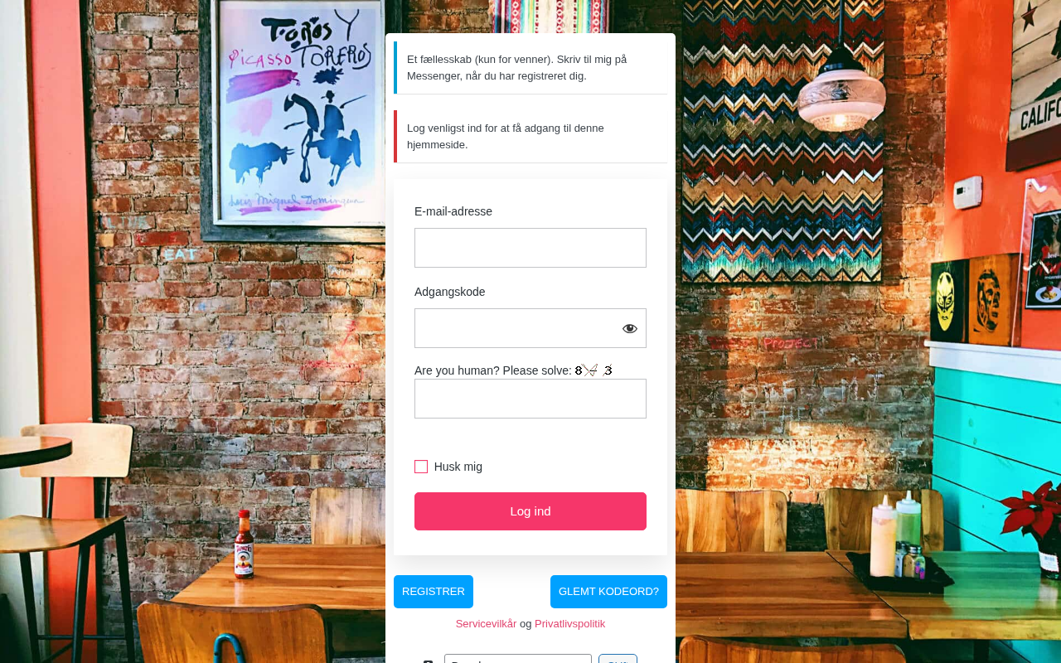Submit the form with Log ind

pos(530,511)
